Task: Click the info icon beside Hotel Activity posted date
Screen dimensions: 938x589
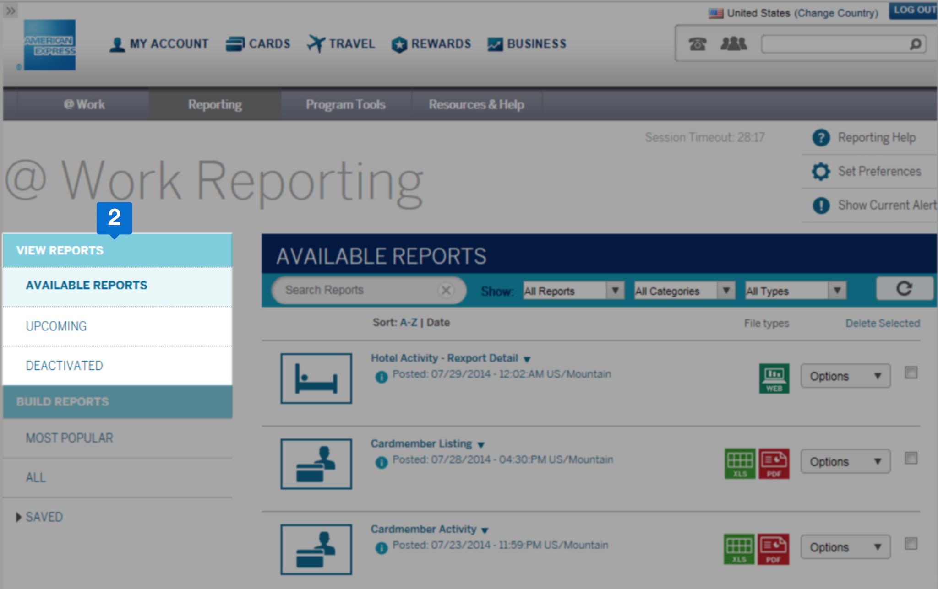Action: click(381, 377)
